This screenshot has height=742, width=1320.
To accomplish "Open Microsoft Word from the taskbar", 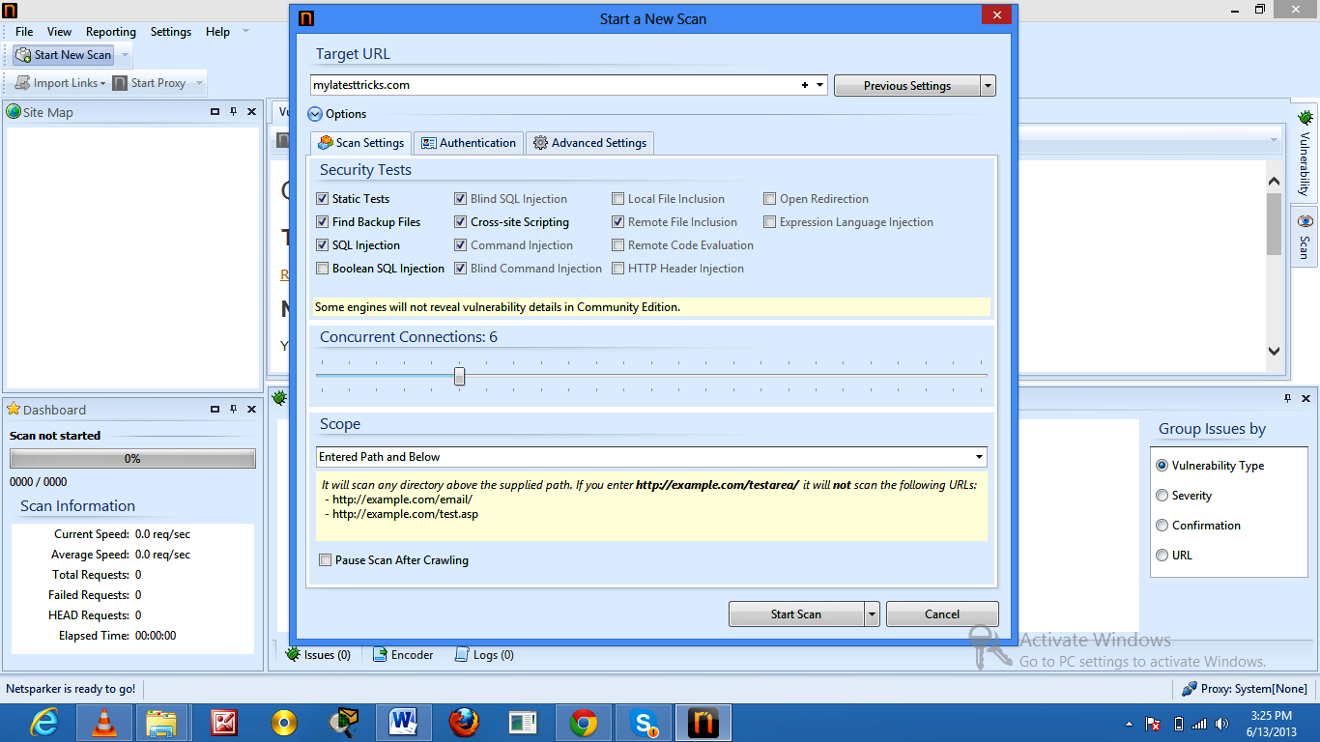I will tap(402, 723).
